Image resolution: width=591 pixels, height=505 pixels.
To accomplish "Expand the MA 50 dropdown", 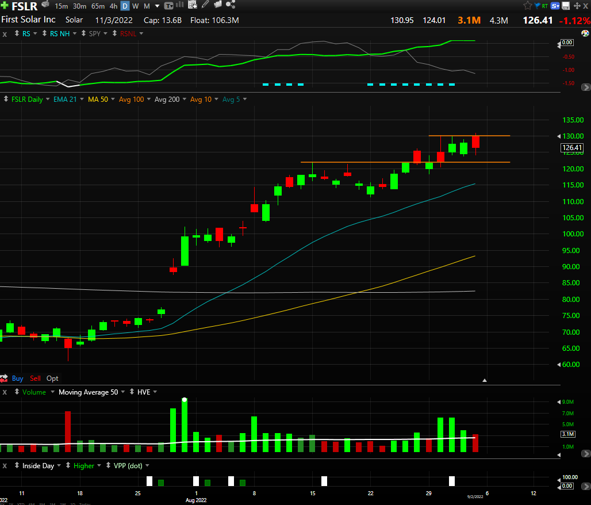I will 113,99.
